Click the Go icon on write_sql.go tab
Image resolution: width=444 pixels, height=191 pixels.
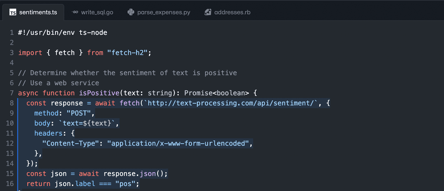coord(75,12)
